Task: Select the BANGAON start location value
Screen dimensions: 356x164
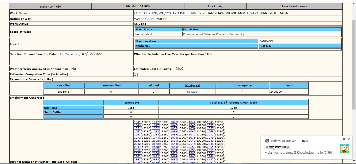Action: click(x=266, y=41)
